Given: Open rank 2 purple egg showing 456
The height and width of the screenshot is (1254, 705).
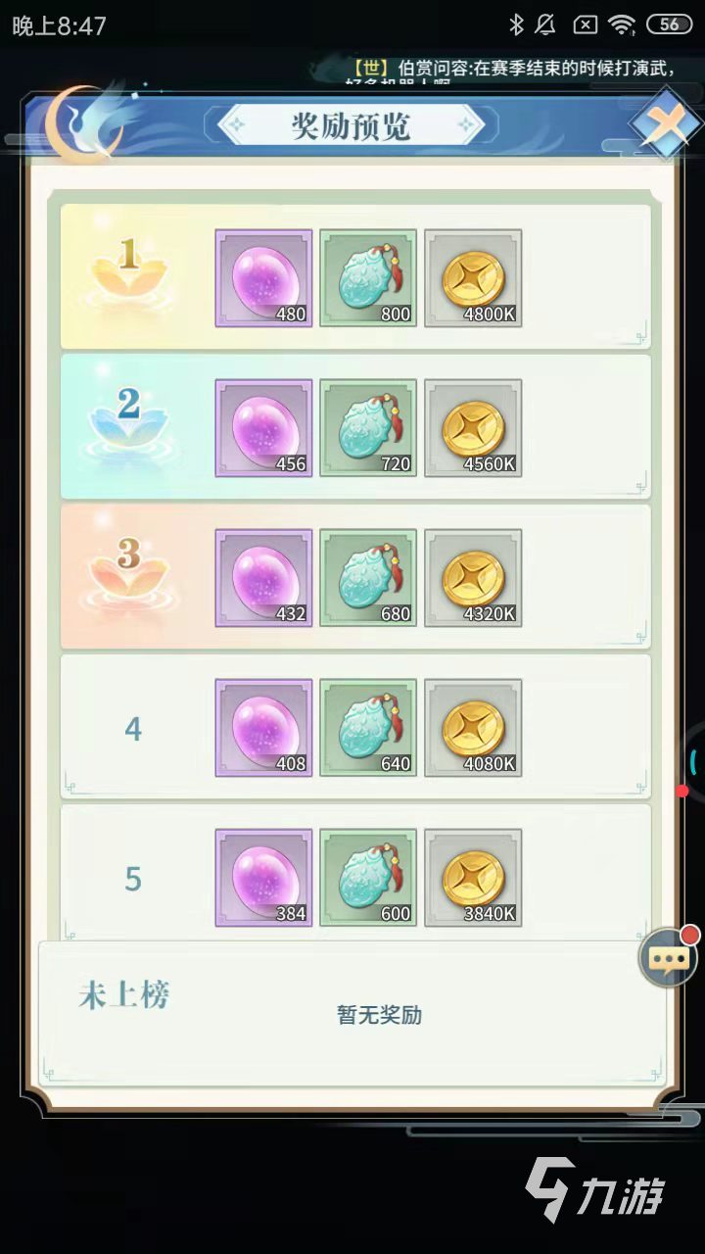Looking at the screenshot, I should tap(263, 428).
